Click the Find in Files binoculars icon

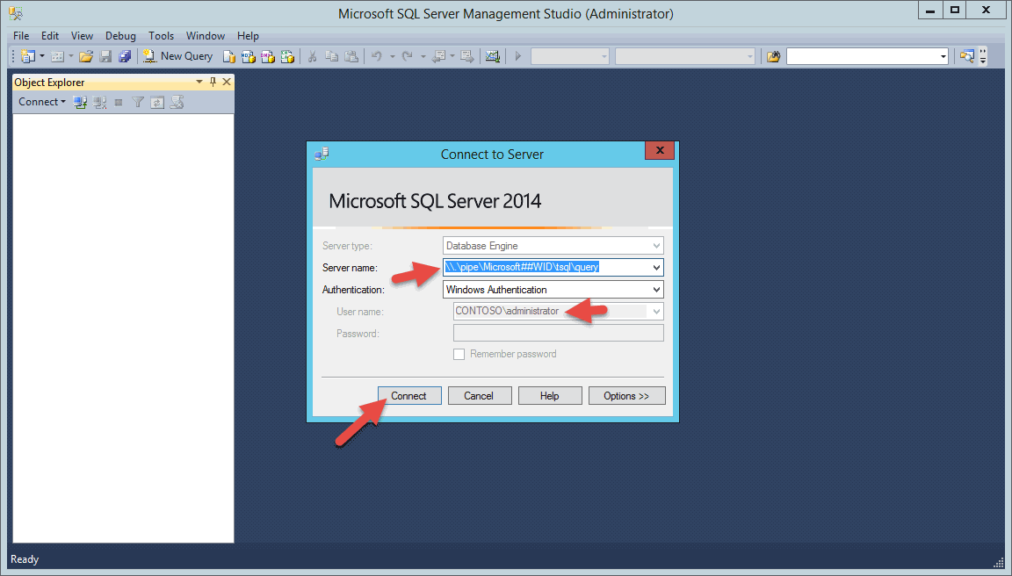point(773,57)
